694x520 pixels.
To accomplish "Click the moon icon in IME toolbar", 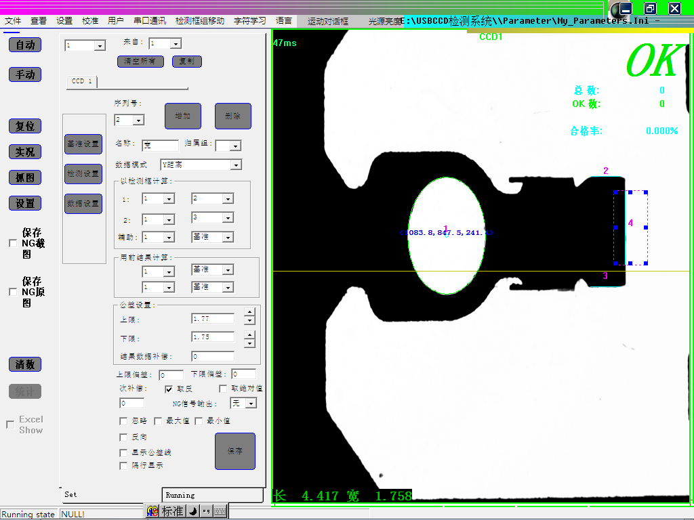I will 192,512.
